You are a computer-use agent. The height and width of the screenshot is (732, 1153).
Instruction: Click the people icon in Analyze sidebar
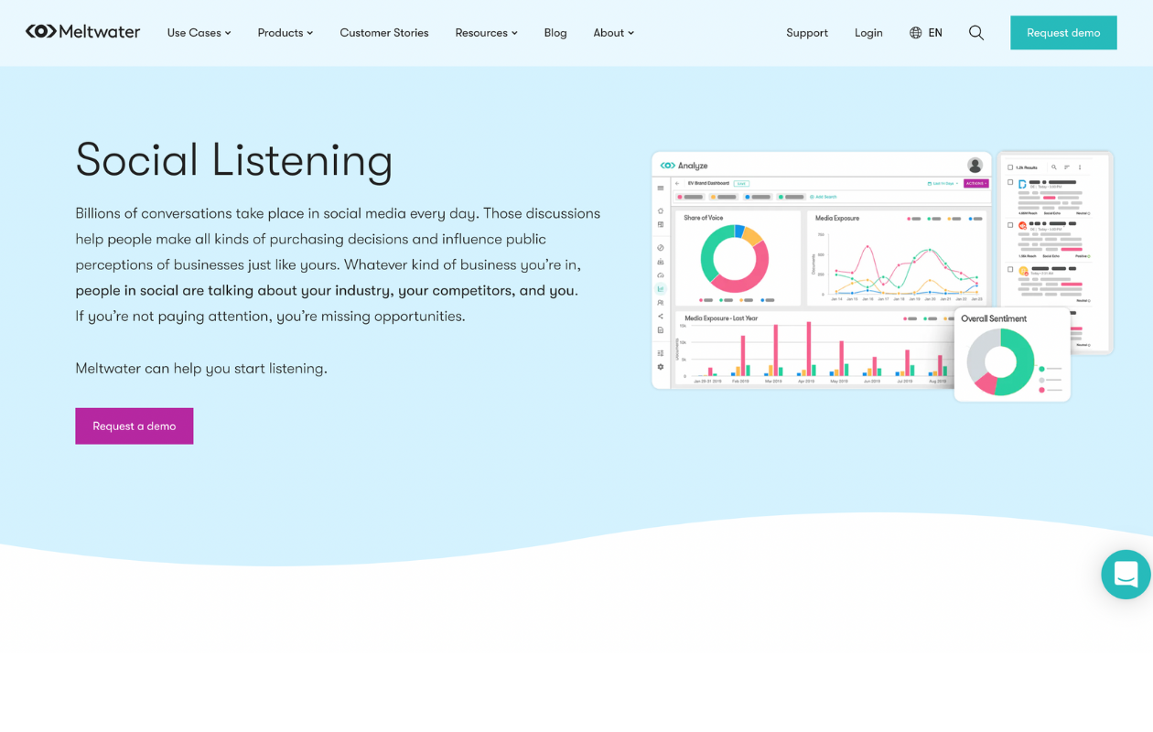[661, 302]
